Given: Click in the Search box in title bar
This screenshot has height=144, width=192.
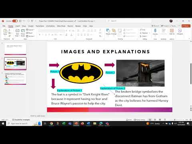Looking at the screenshot, I should [x=129, y=21].
